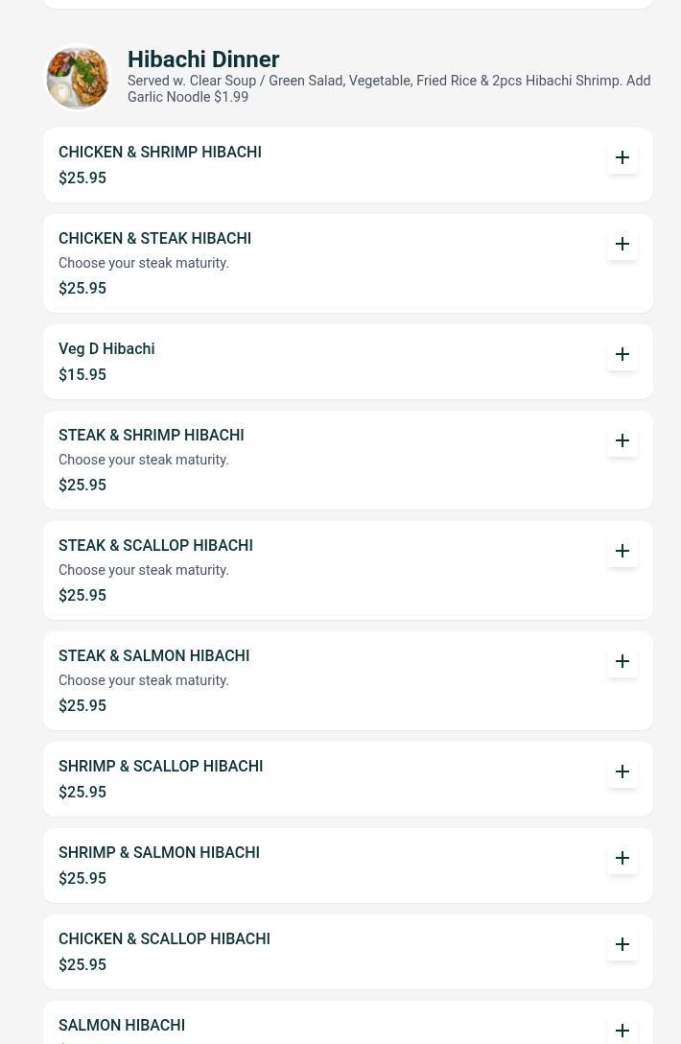
Task: Select the CHICKEN & SCALLOP HIBACHI title
Action: click(x=164, y=938)
